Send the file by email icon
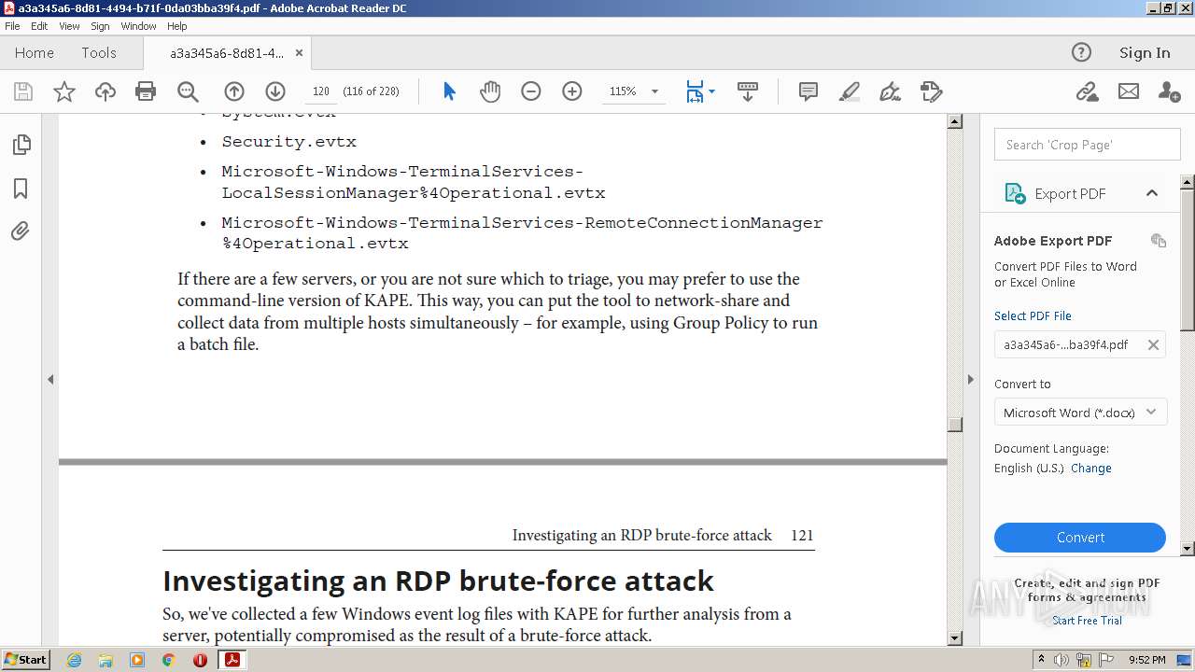 1129,91
